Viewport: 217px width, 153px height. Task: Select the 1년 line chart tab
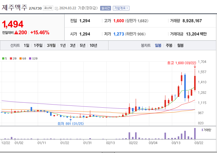pos(63,45)
